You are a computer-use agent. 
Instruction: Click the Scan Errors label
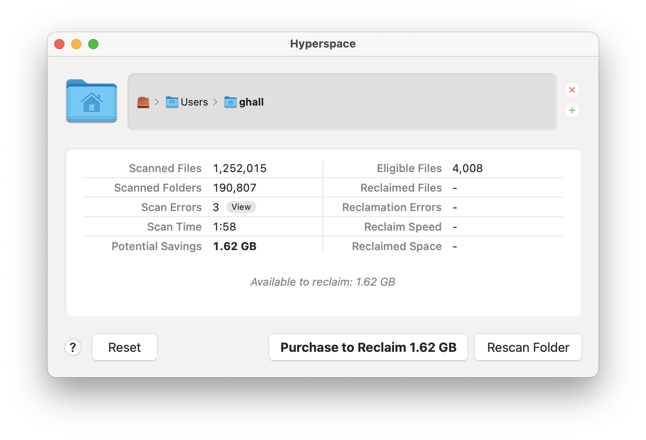click(172, 207)
